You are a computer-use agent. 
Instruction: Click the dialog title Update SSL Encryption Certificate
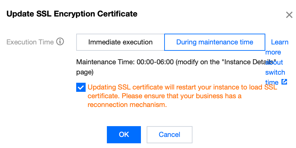(x=72, y=14)
